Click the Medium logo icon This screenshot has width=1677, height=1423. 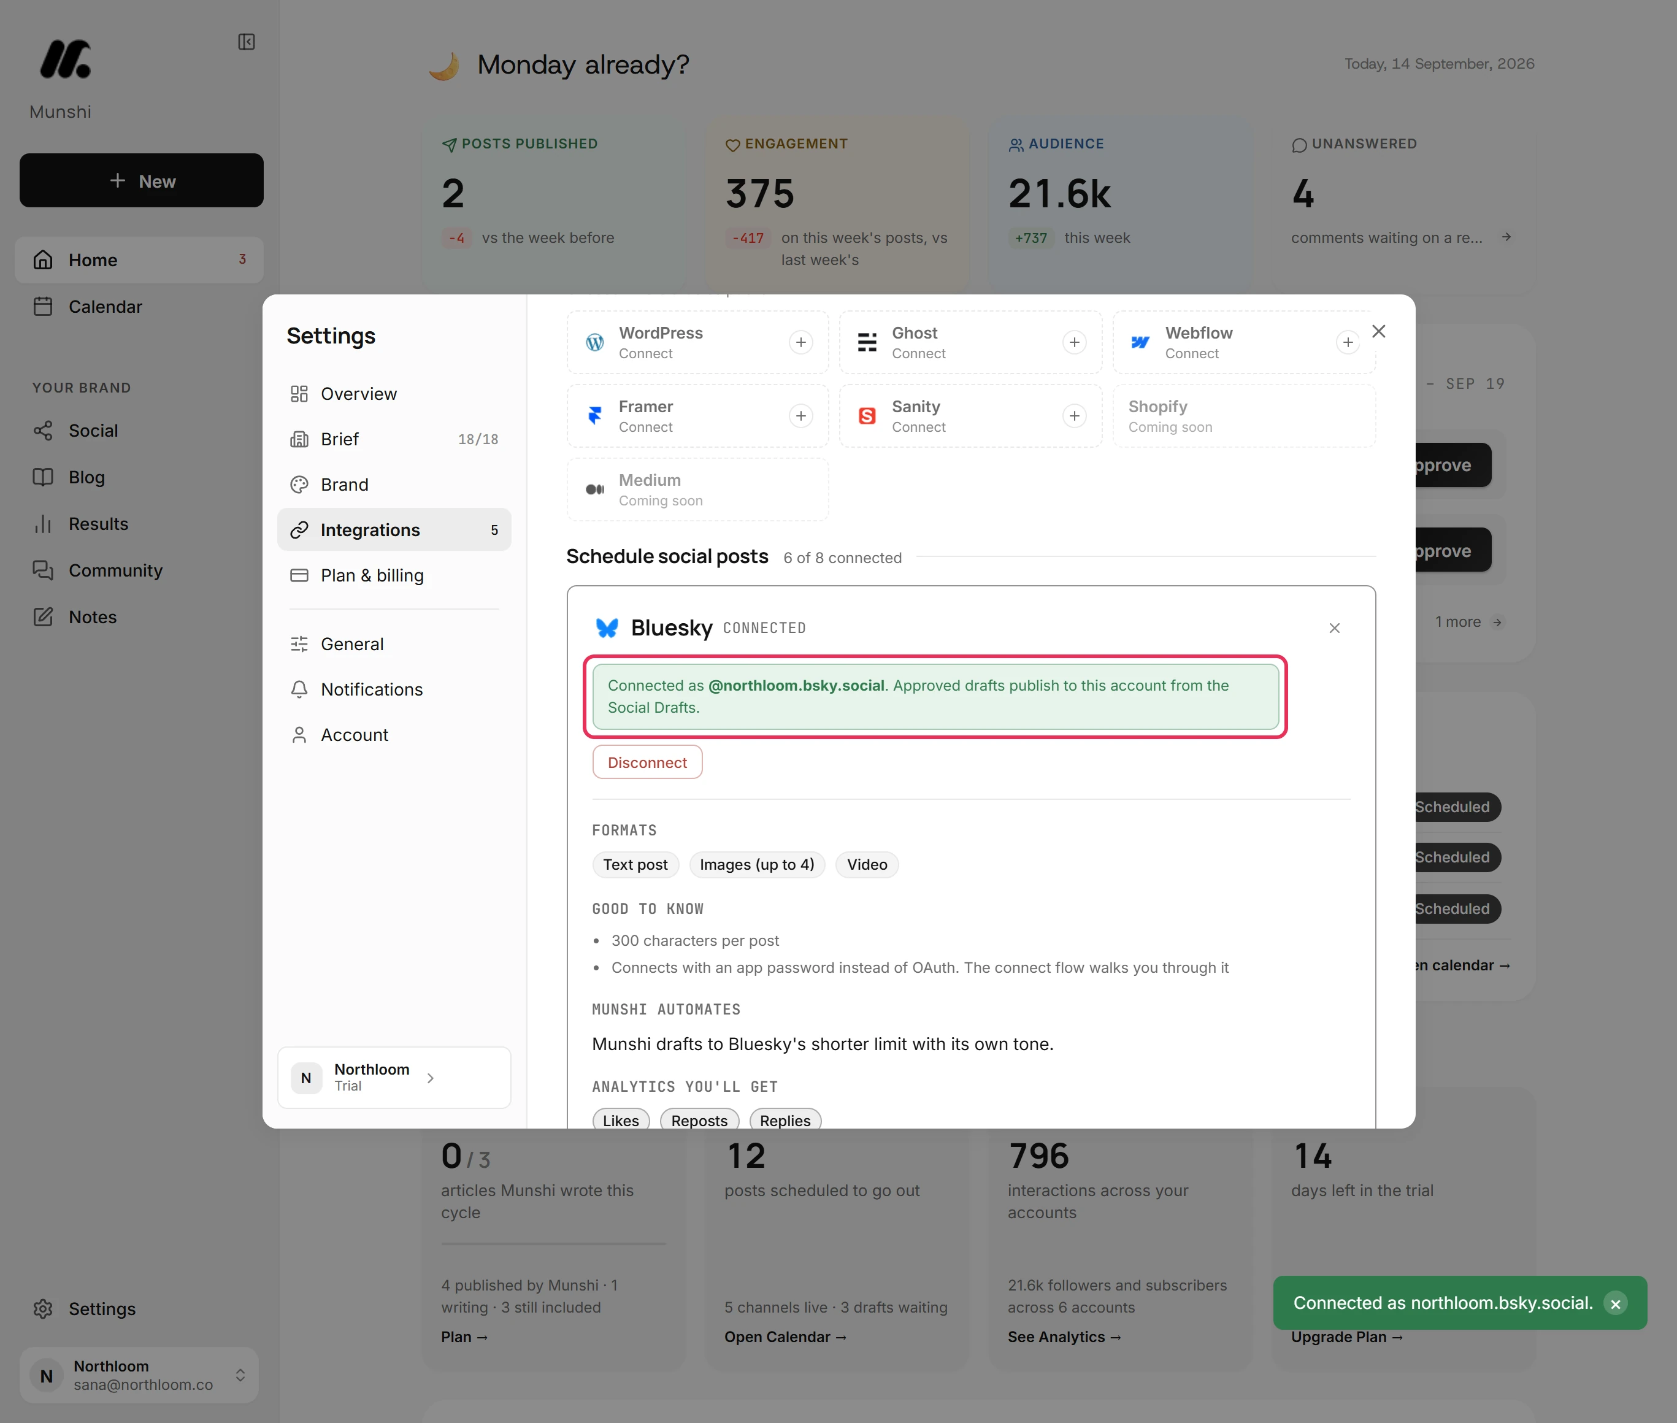[596, 489]
